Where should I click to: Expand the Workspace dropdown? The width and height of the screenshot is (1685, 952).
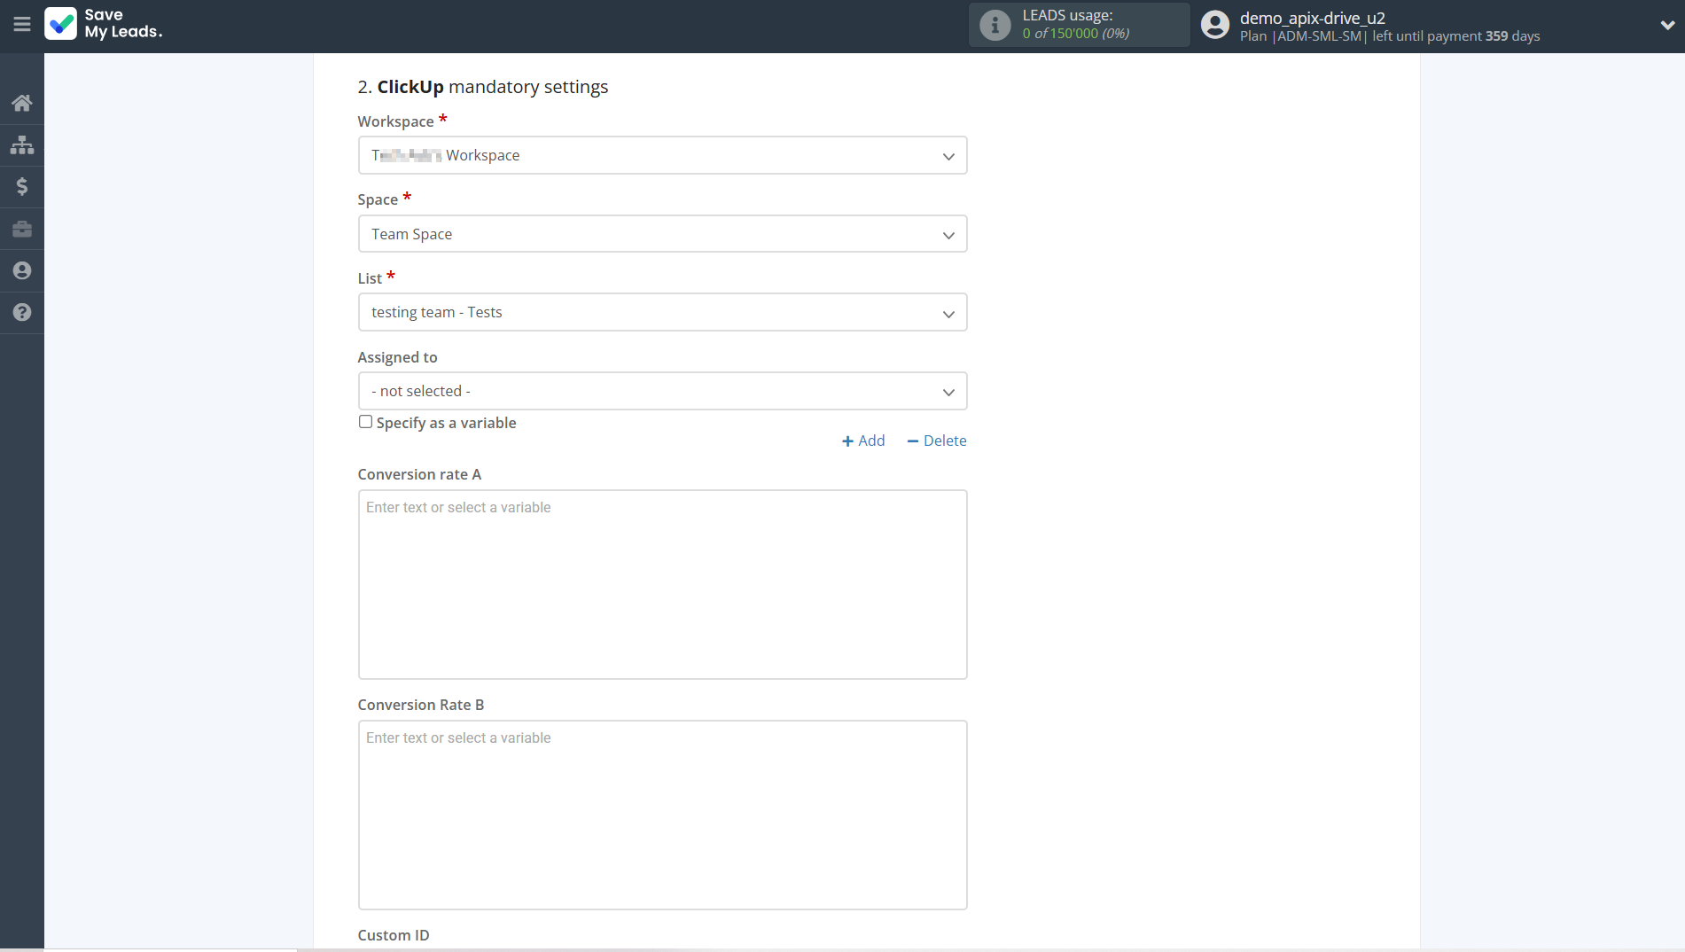pos(662,156)
